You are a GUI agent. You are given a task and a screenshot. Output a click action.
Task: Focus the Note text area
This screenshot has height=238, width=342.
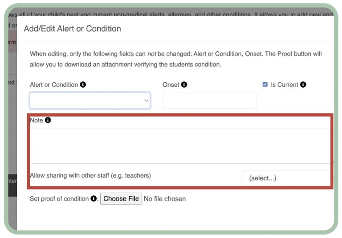pos(180,145)
